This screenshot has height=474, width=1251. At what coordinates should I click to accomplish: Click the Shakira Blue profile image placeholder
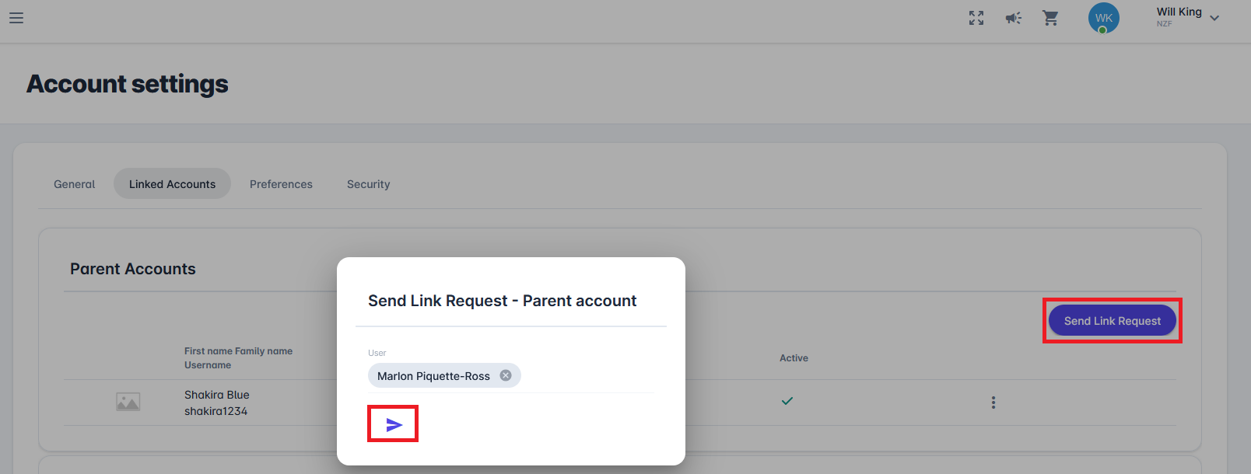tap(128, 402)
